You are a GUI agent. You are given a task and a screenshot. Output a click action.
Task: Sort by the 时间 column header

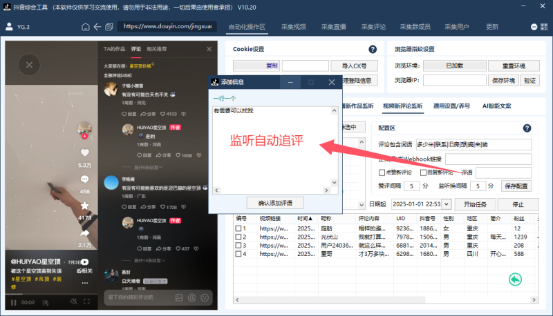305,219
